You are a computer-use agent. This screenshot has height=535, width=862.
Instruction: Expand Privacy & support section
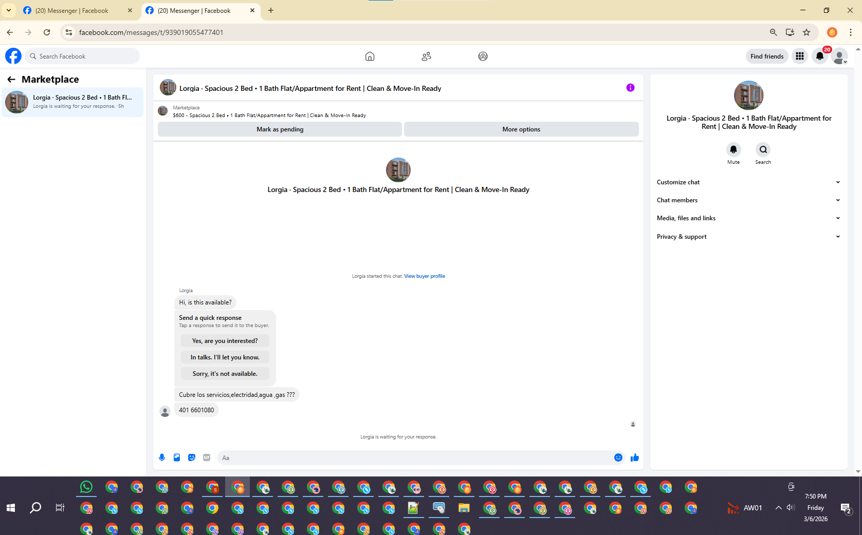point(748,237)
